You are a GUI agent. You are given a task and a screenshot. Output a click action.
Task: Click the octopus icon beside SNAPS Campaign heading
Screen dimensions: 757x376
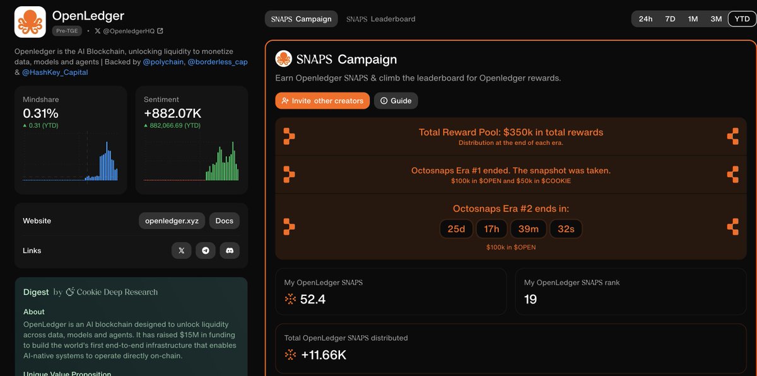284,59
